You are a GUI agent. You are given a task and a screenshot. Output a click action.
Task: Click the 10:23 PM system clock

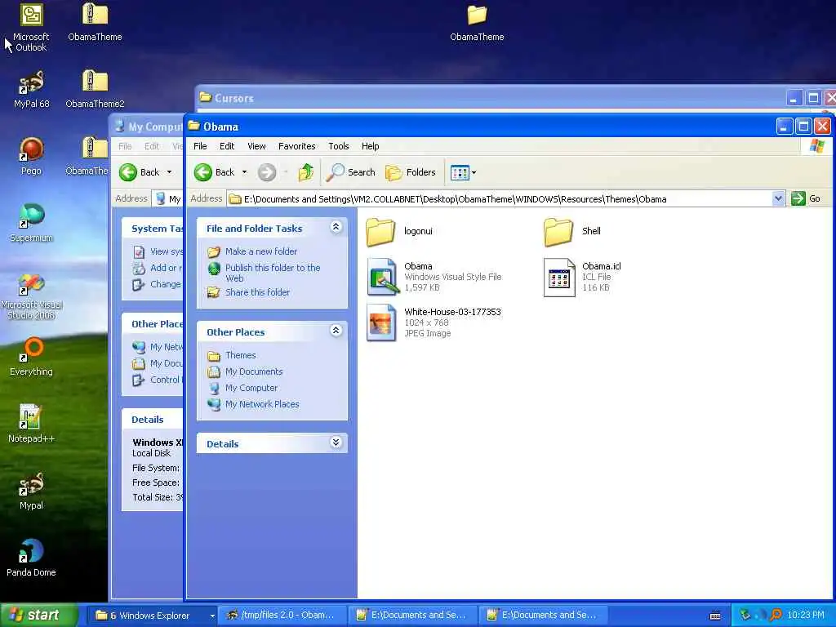click(x=806, y=616)
